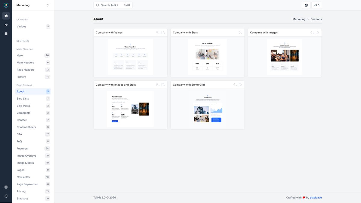Click the moon icon on Company with Images
The width and height of the screenshot is (361, 203).
(x=312, y=32)
